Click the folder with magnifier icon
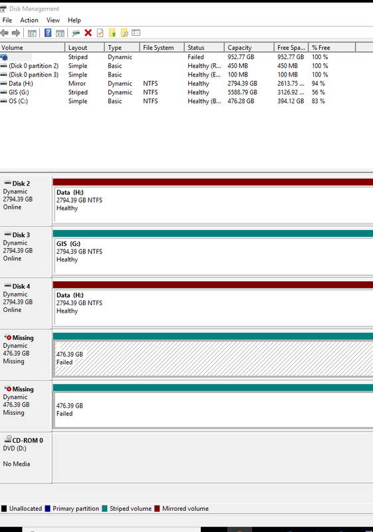The image size is (373, 532). point(124,33)
